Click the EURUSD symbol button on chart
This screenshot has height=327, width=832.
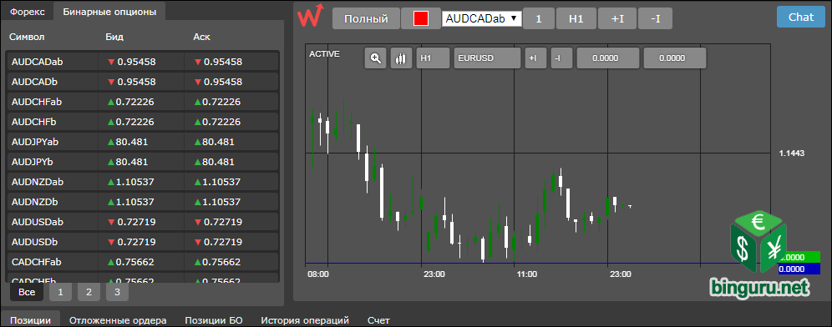pos(486,58)
